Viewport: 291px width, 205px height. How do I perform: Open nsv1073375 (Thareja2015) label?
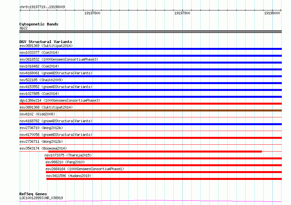tap(68, 155)
